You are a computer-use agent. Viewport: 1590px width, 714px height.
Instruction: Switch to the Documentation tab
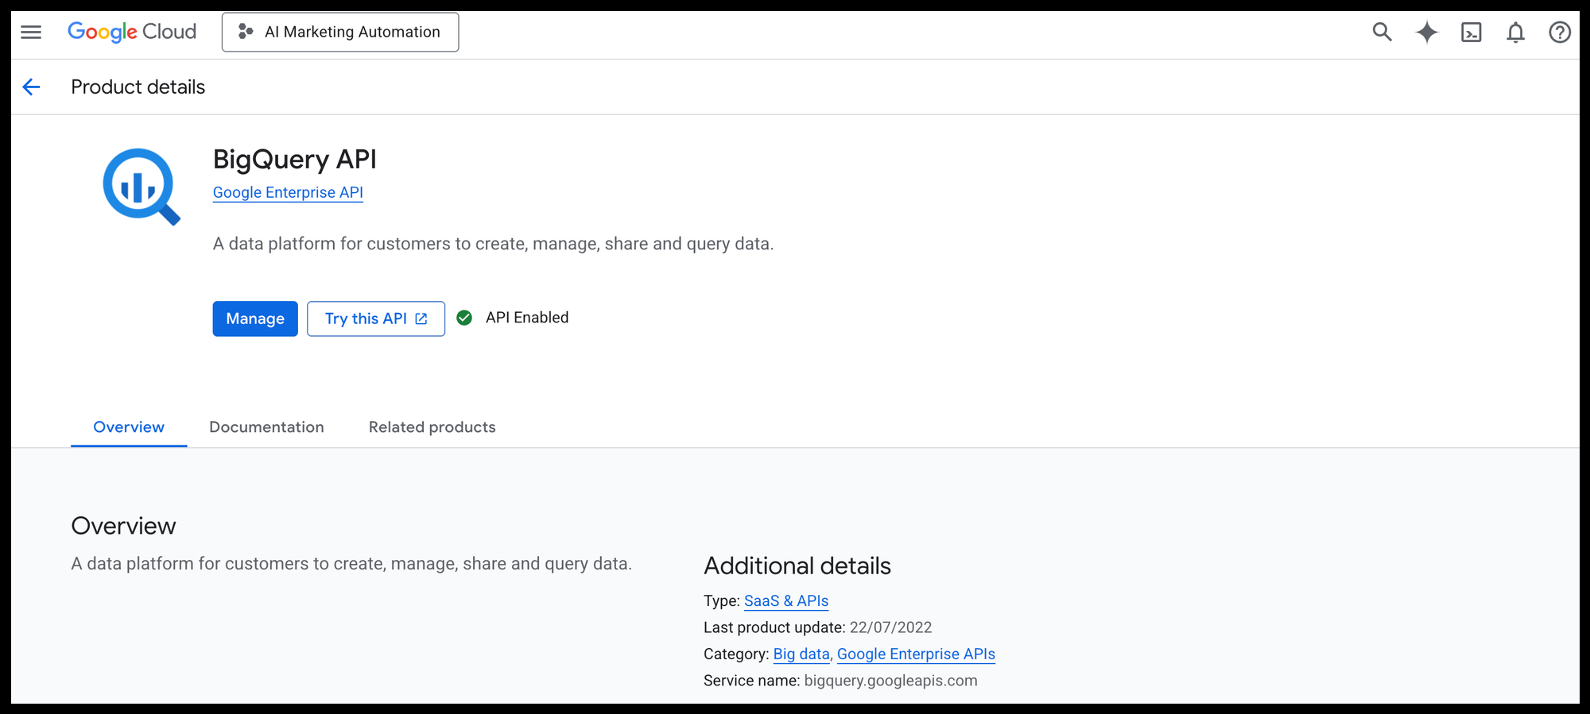[x=266, y=427]
